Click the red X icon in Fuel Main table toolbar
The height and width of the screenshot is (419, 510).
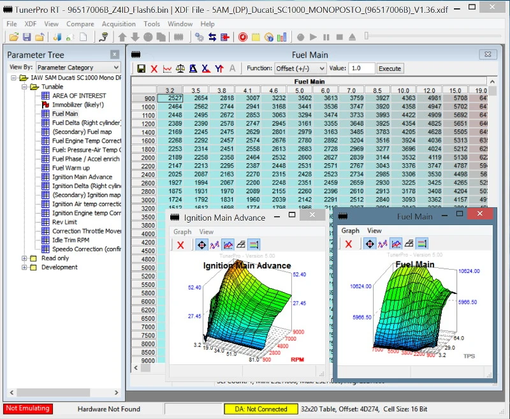tap(154, 68)
